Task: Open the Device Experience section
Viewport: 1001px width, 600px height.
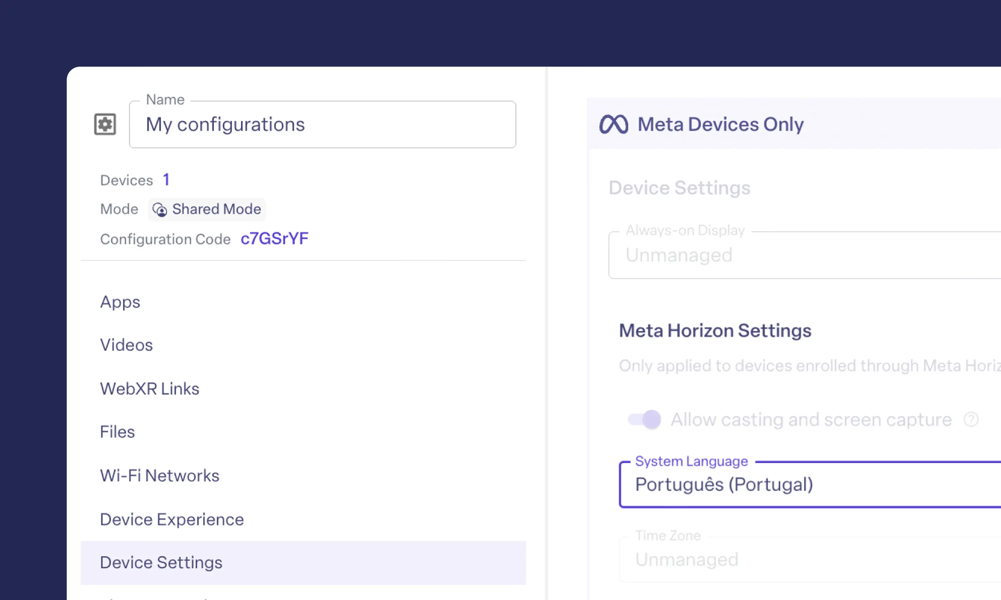Action: pos(303,519)
